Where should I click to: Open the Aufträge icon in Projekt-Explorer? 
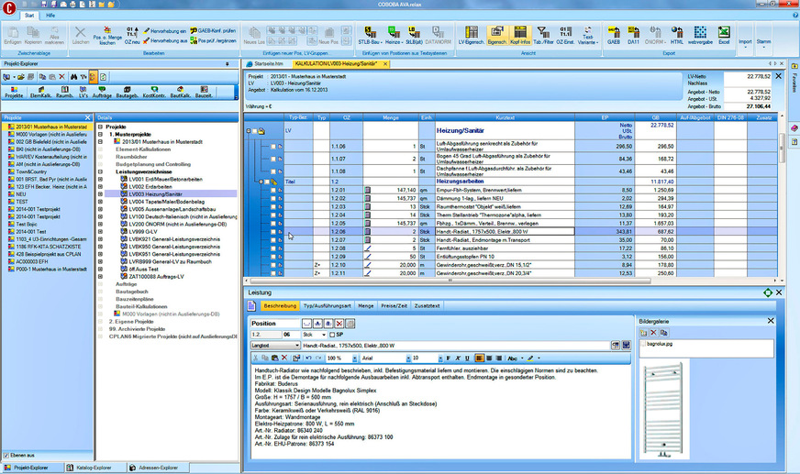pyautogui.click(x=101, y=90)
